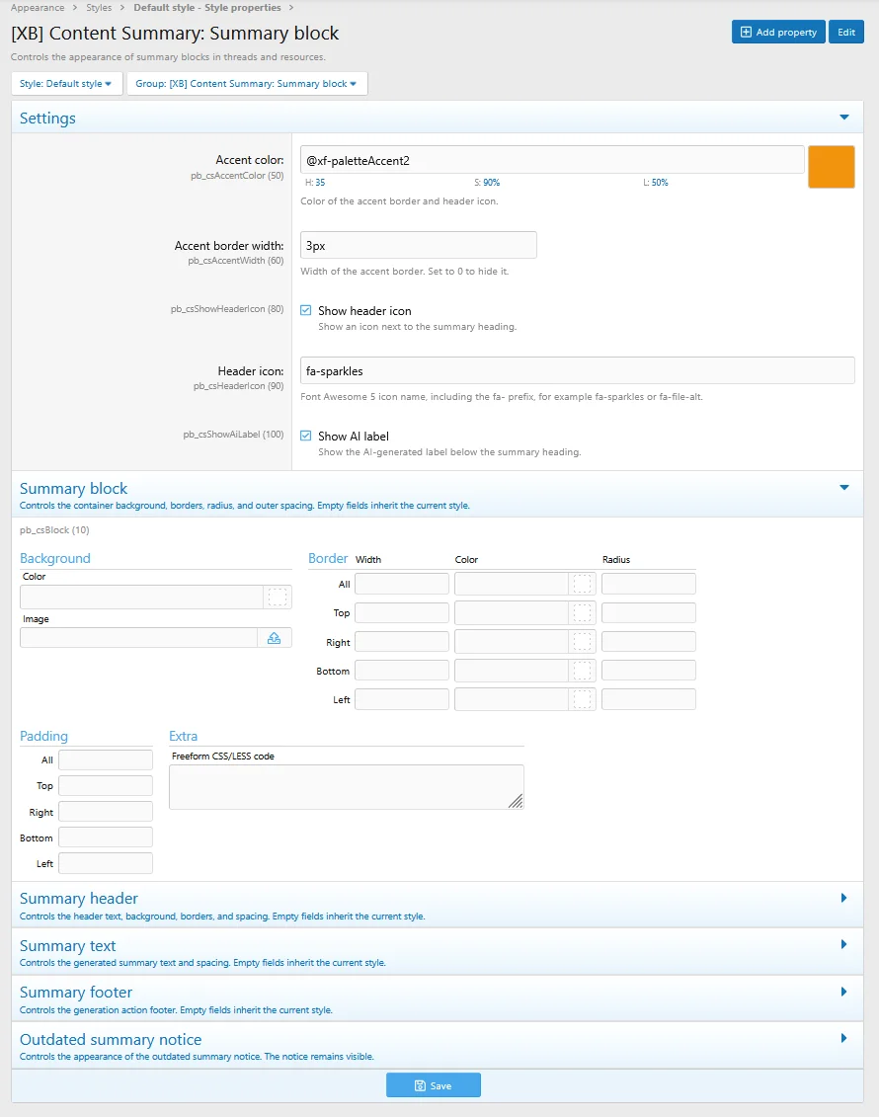Click the Padding Left field
The width and height of the screenshot is (879, 1117).
click(x=106, y=863)
